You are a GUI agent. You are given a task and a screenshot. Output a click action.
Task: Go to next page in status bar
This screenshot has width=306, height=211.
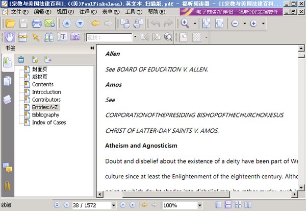123,205
